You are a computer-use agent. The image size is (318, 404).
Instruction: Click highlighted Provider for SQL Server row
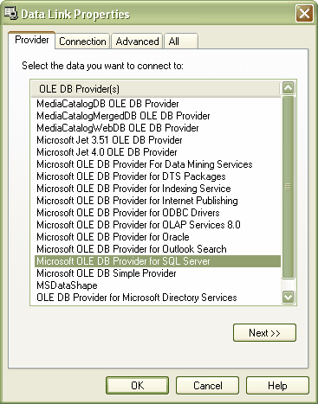click(158, 261)
